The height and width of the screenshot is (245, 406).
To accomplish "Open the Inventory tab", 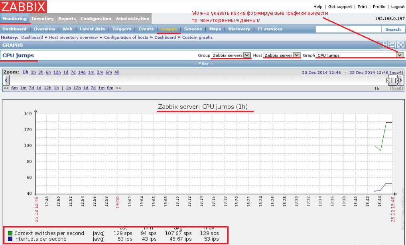I will (42, 18).
